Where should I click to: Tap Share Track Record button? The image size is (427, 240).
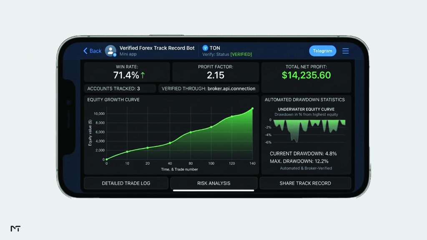click(x=305, y=183)
